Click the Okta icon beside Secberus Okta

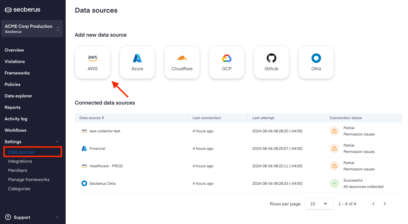click(84, 183)
